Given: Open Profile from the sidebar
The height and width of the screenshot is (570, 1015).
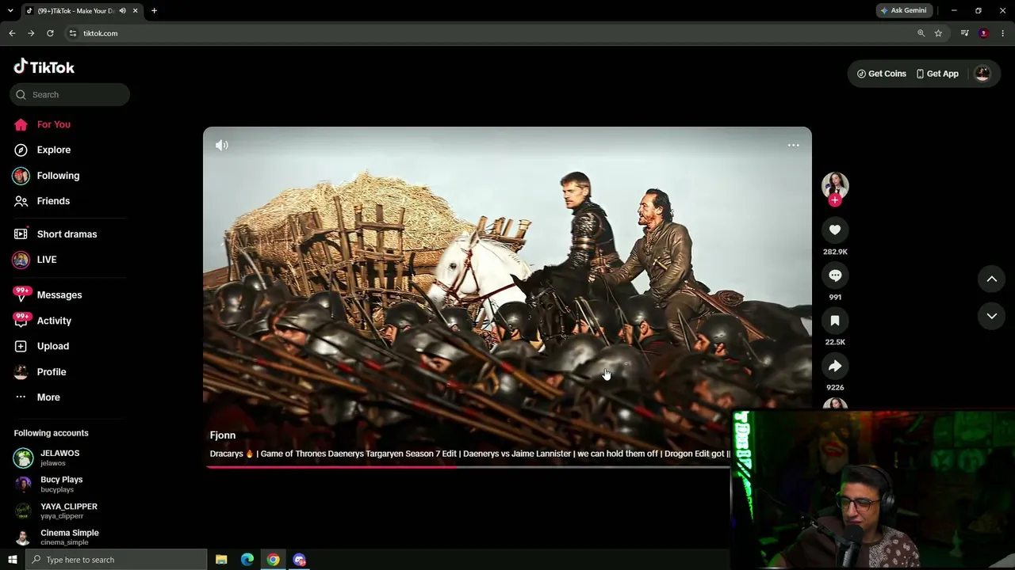Looking at the screenshot, I should (x=52, y=372).
